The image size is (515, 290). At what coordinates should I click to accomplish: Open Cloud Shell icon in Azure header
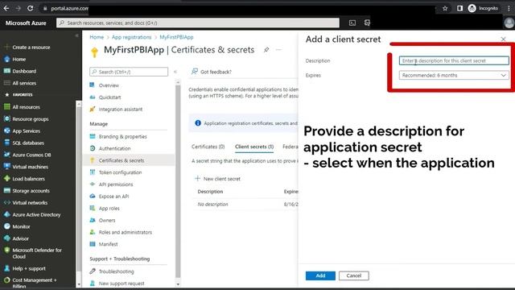coord(352,23)
